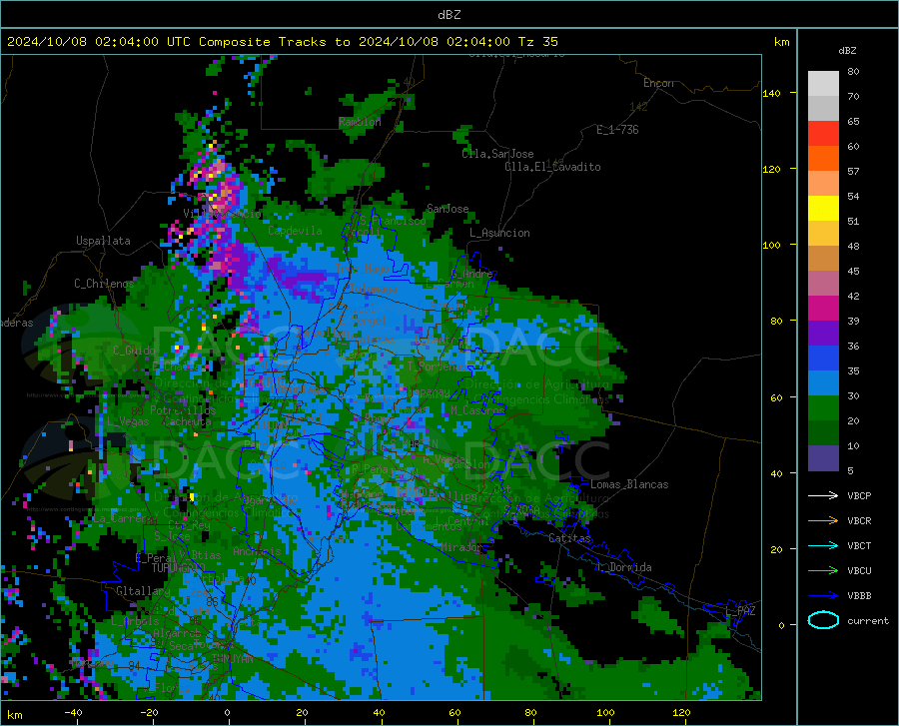Select the brown 45-48 dBZ swatch
Viewport: 899px width, 726px height.
tap(823, 259)
